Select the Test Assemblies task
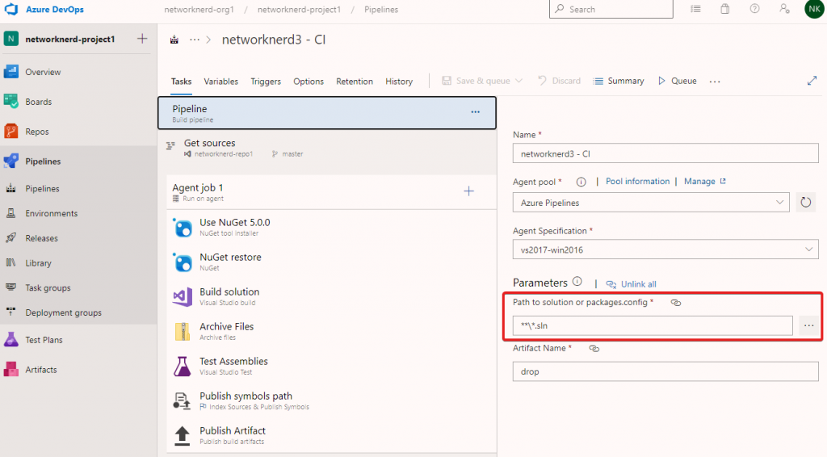This screenshot has width=827, height=457. point(331,367)
